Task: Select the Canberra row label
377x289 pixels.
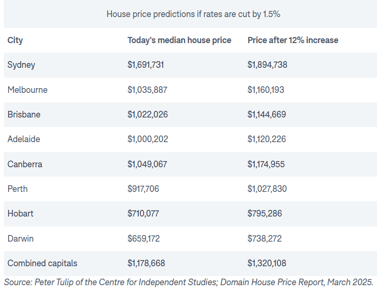Action: pyautogui.click(x=25, y=164)
